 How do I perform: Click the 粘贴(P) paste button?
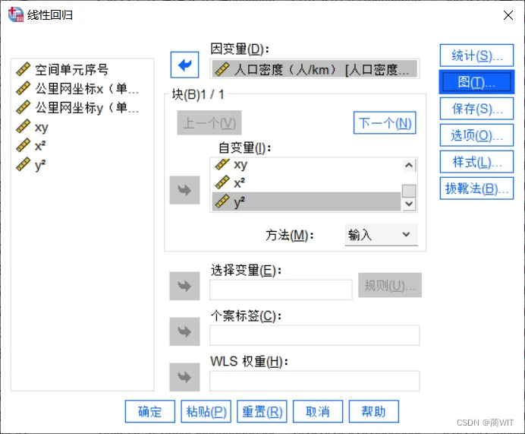(x=206, y=411)
